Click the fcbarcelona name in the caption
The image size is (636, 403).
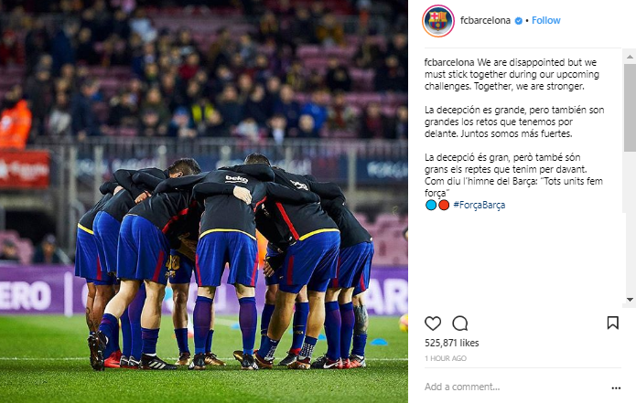(449, 62)
